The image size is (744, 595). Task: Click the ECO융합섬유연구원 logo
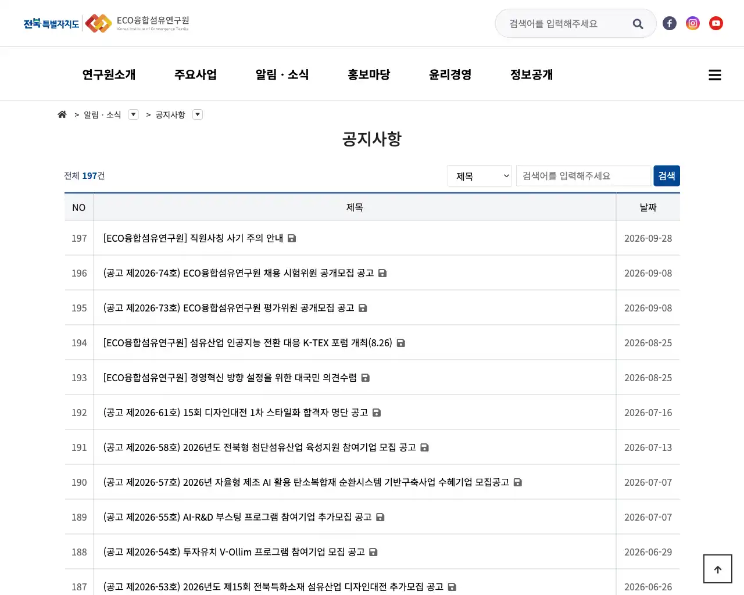(x=137, y=23)
